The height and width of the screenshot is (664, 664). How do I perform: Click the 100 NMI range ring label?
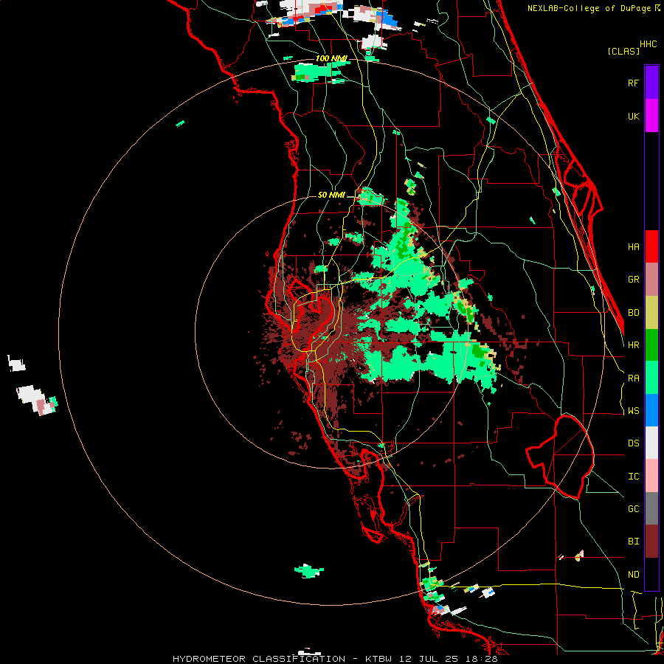click(x=331, y=58)
